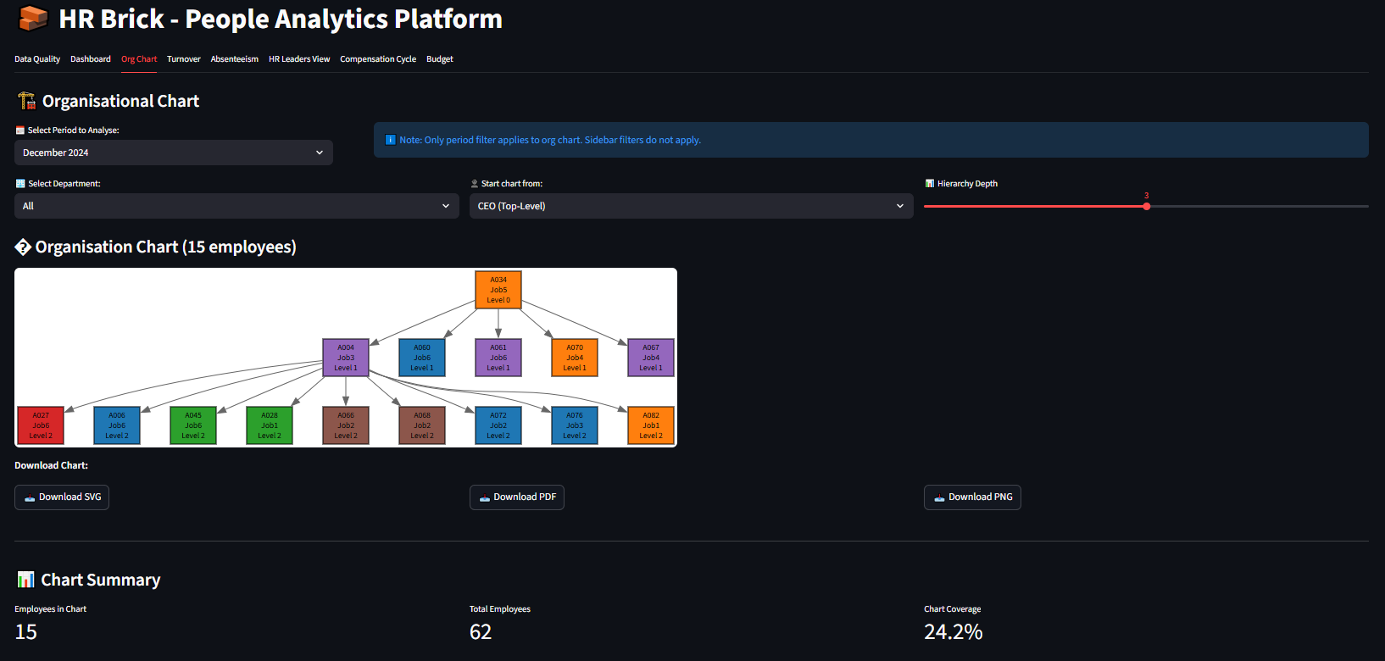The image size is (1385, 661).
Task: Click the crane icon beside Organisational Chart
Action: pyautogui.click(x=26, y=101)
